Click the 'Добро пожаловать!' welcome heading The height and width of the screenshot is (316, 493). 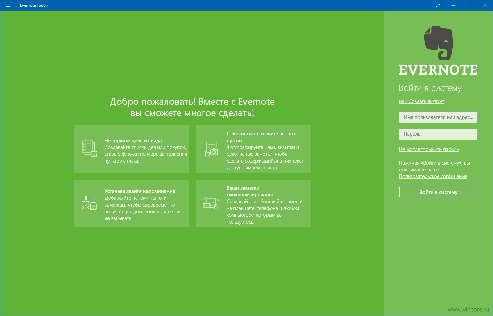tap(192, 107)
